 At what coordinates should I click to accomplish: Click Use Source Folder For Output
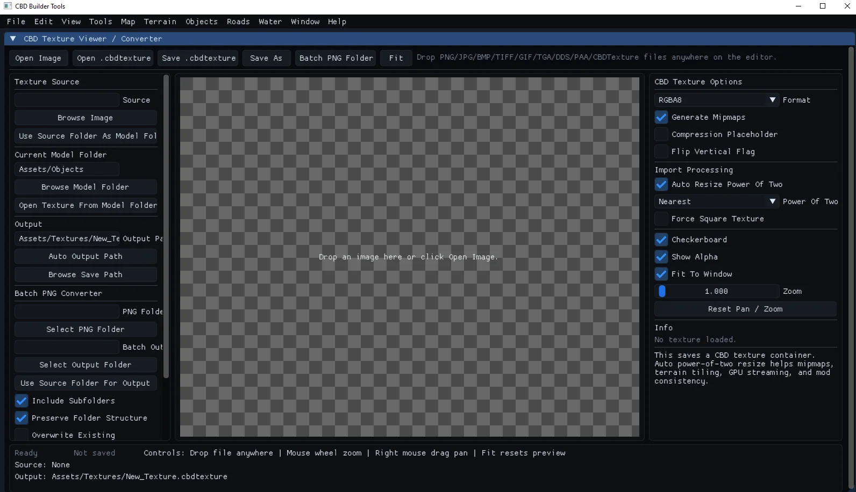pyautogui.click(x=85, y=383)
